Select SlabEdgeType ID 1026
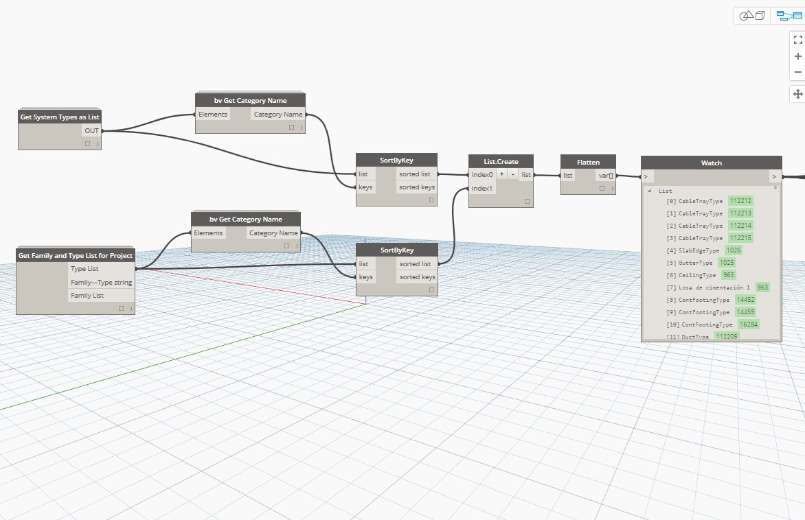805x520 pixels. pos(733,250)
